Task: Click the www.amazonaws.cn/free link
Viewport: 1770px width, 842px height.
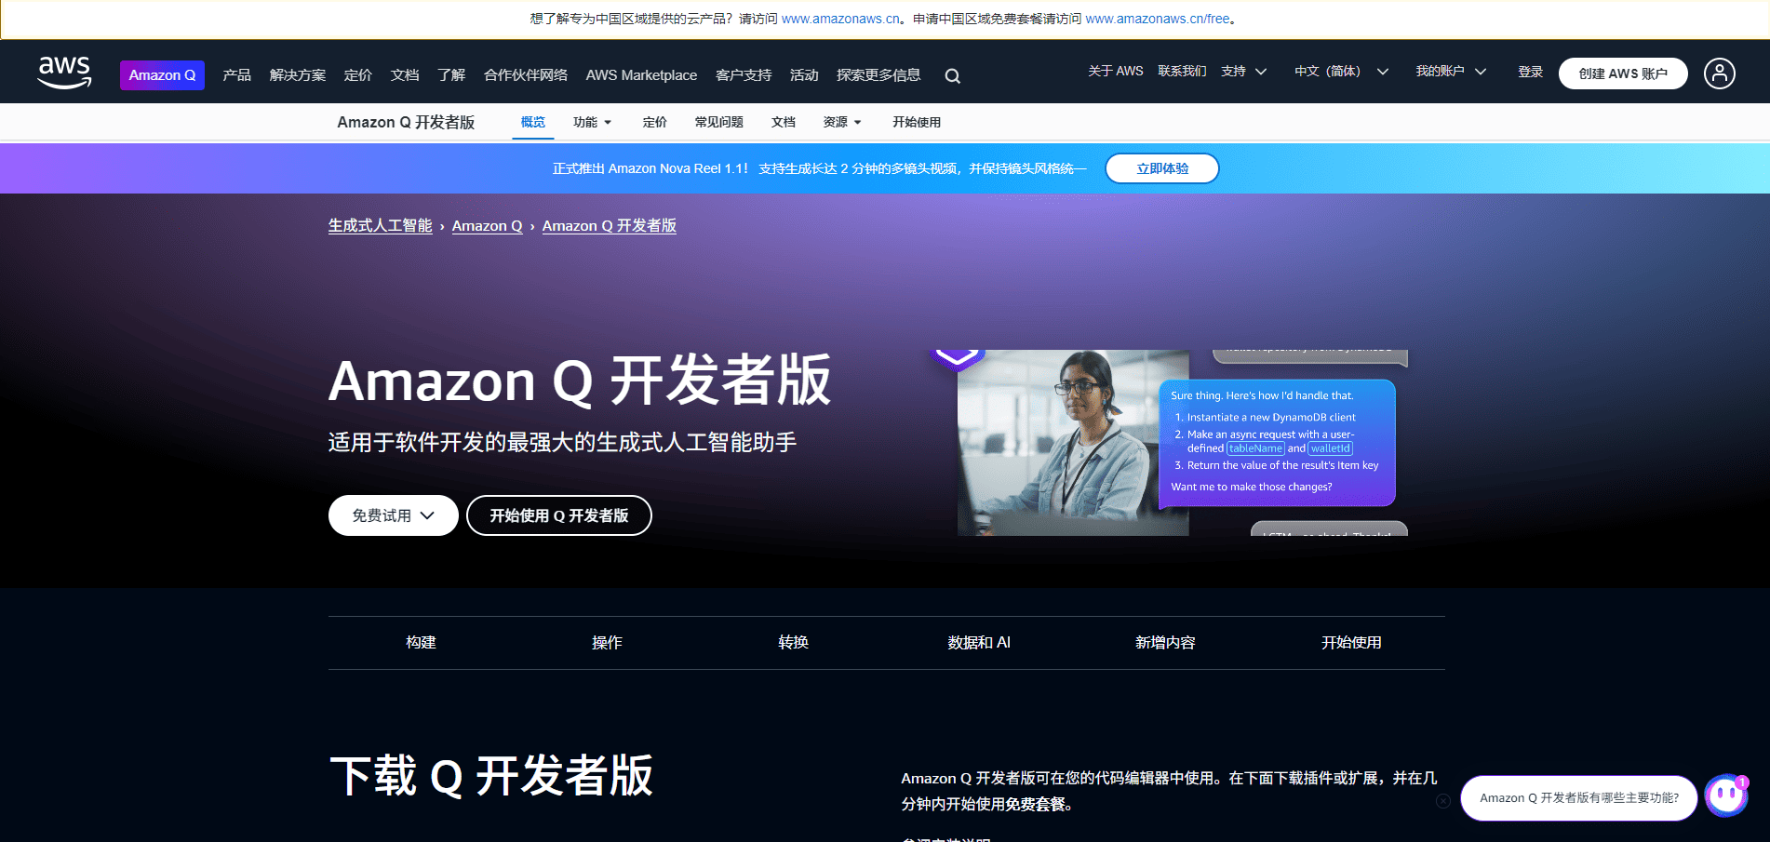Action: 1158,19
